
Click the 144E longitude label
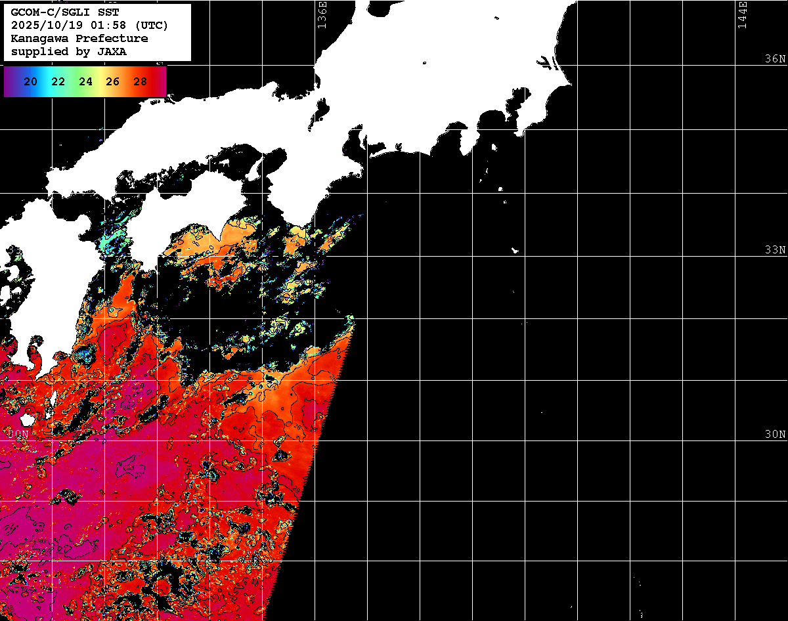pos(742,14)
